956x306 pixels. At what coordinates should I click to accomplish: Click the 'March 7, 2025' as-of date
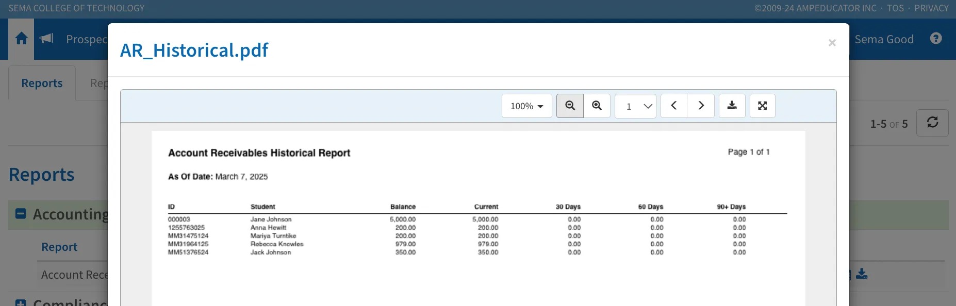[241, 177]
